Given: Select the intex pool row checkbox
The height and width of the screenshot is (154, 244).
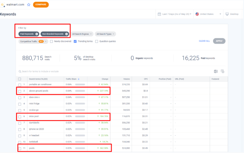Looking at the screenshot, I should [20, 117].
